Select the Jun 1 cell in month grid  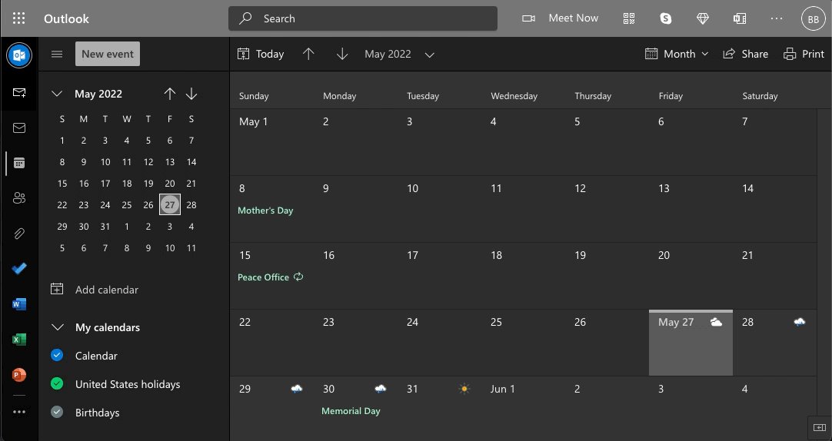(523, 408)
